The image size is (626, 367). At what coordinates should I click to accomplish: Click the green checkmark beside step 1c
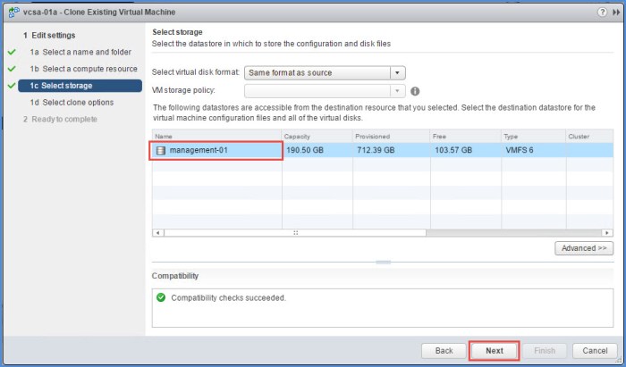pyautogui.click(x=12, y=86)
